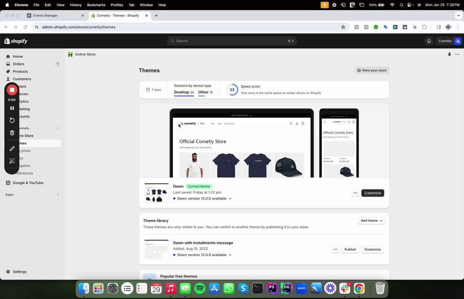Open the Bookmarks menu in the menu bar
The width and height of the screenshot is (464, 299).
coord(96,5)
